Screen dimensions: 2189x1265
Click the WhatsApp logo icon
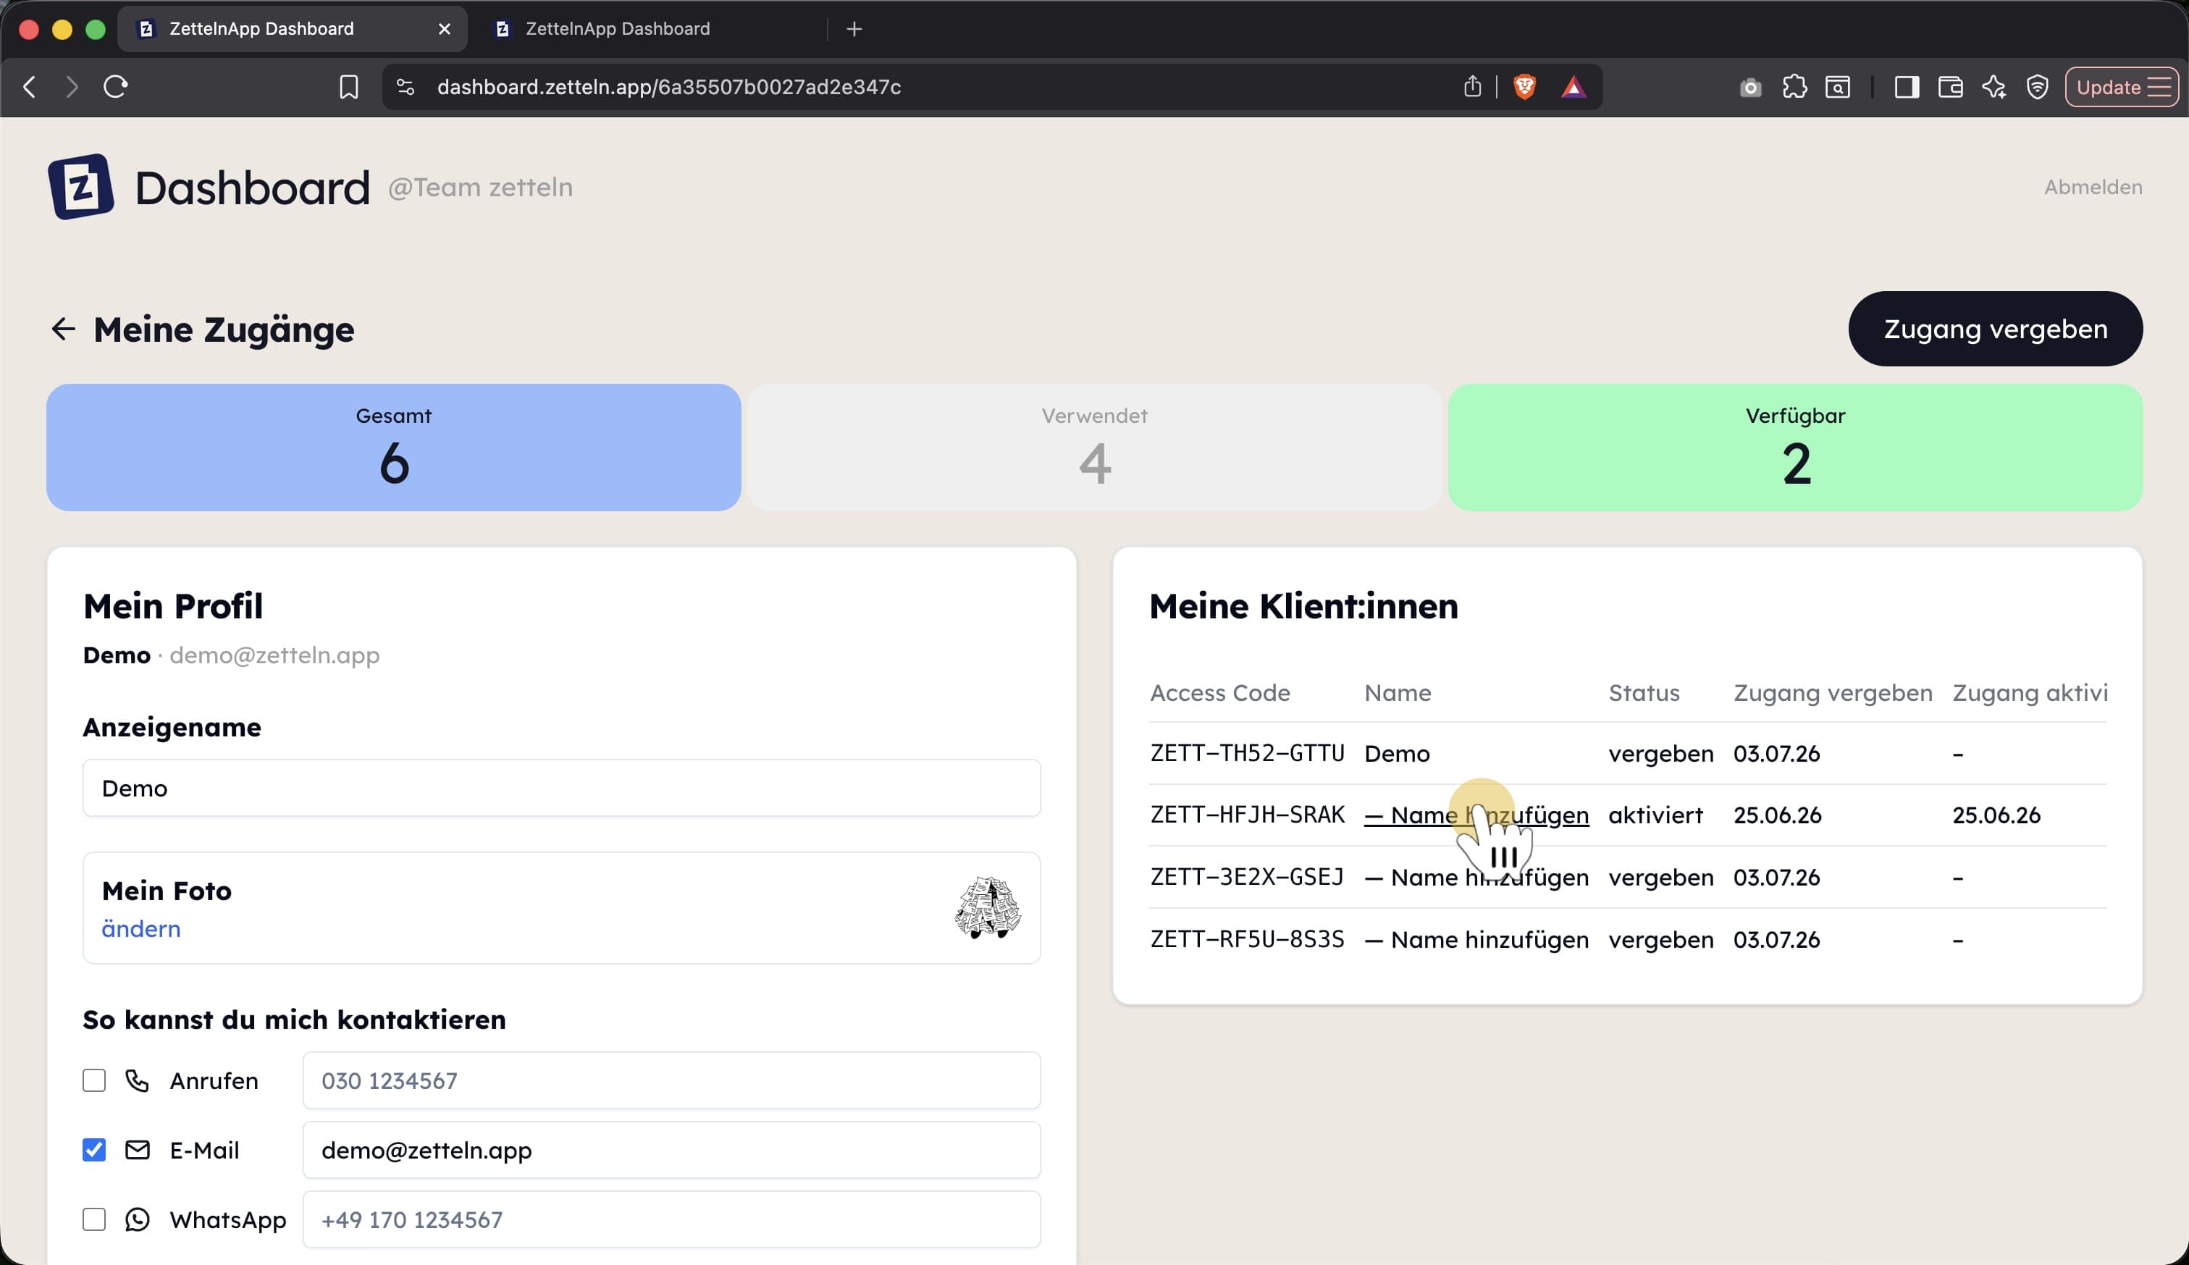(138, 1219)
